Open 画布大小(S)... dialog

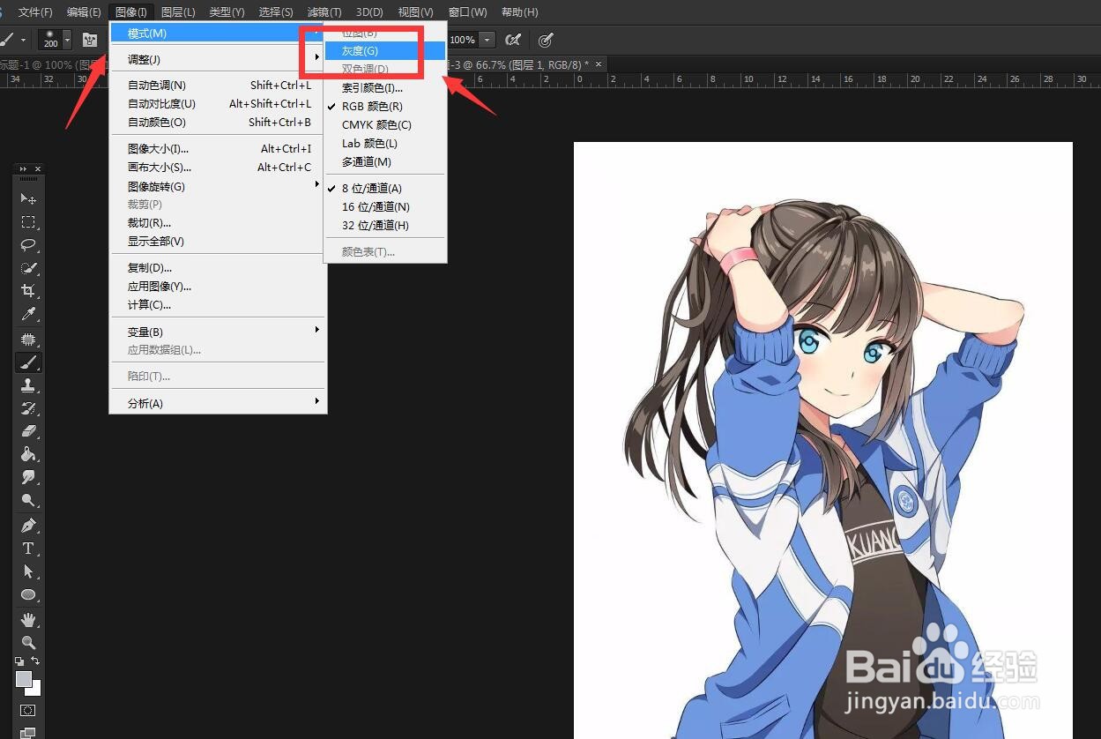point(218,168)
